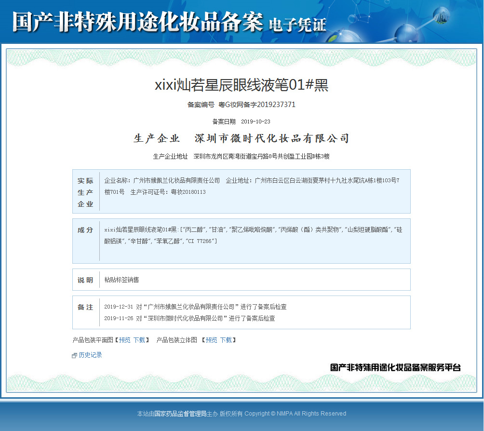
Task: Click the 国产非特殊用途化妆品备案服务平台 text
Action: point(395,367)
